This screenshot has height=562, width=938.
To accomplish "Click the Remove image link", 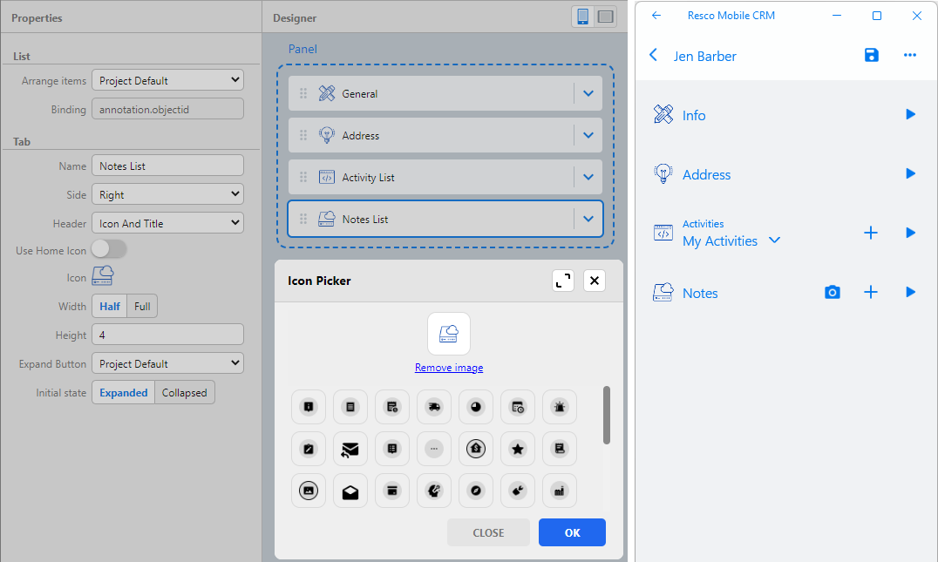I will click(x=448, y=368).
